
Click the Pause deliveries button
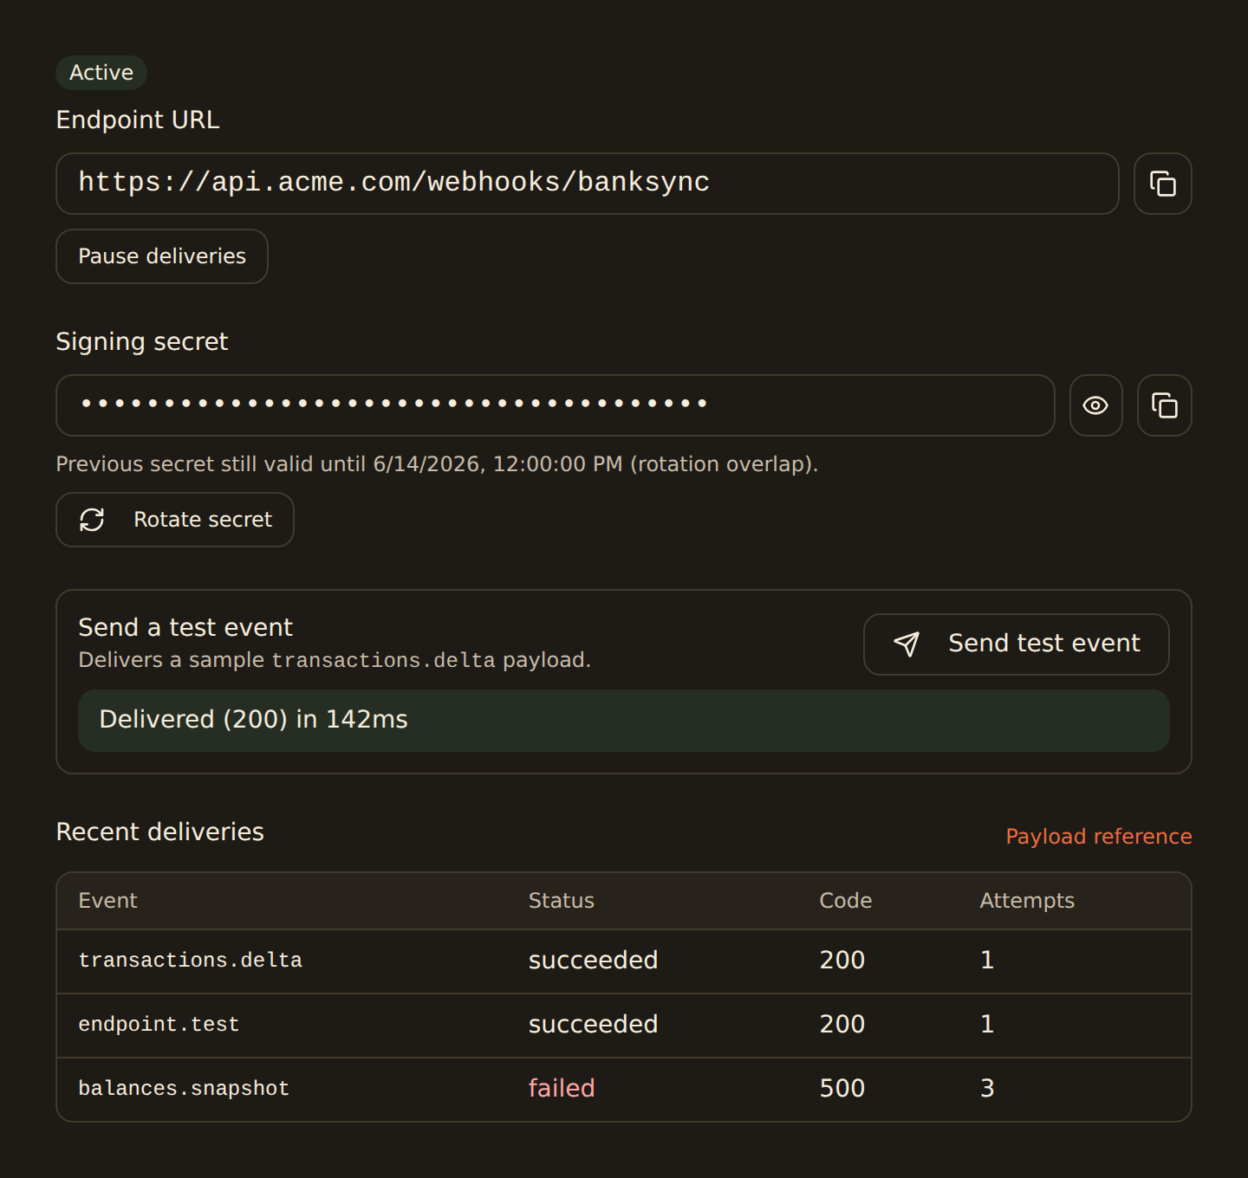point(162,256)
